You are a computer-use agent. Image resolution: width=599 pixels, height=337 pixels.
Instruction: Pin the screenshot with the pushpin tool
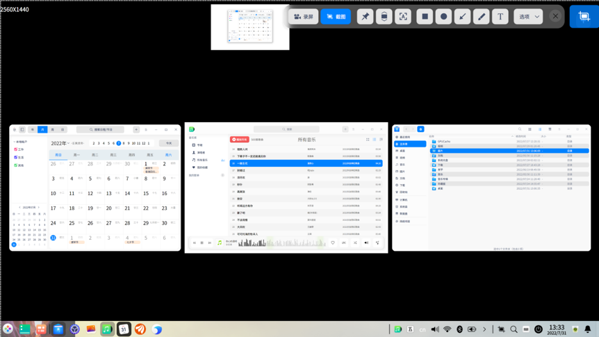366,17
